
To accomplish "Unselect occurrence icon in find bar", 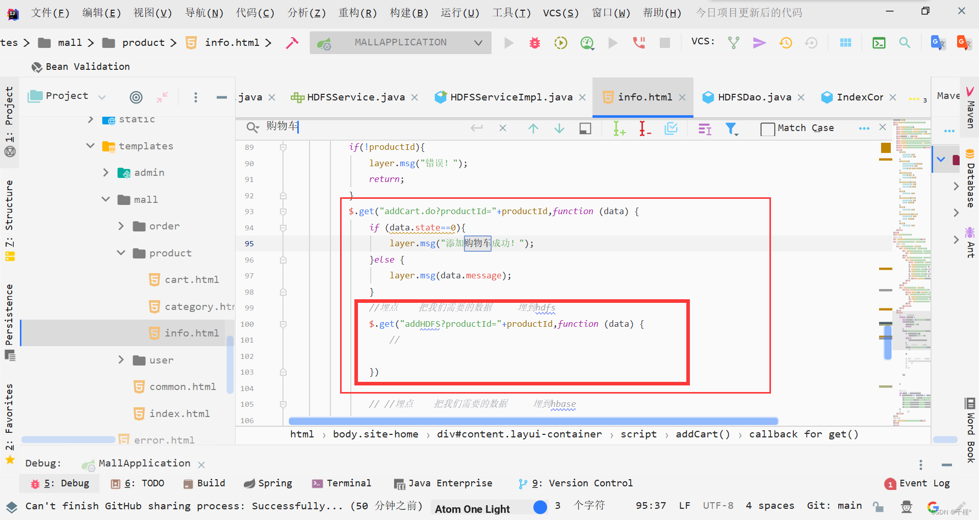I will [x=645, y=128].
